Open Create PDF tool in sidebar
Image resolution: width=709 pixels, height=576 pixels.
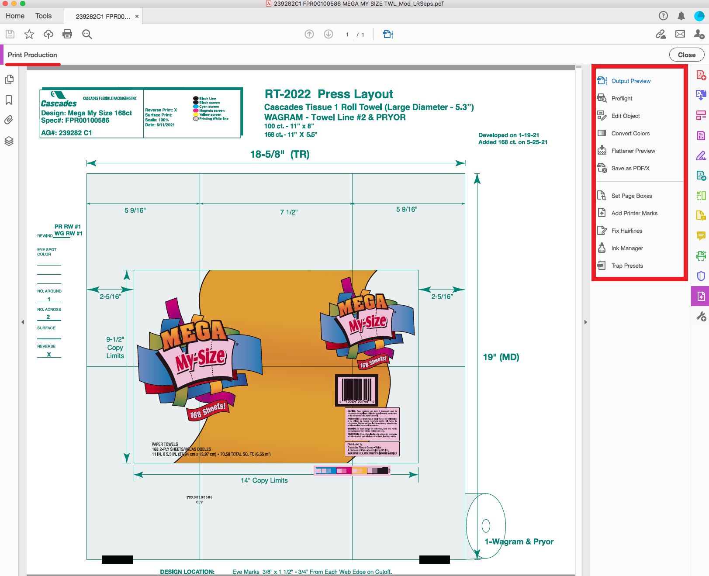tap(701, 75)
